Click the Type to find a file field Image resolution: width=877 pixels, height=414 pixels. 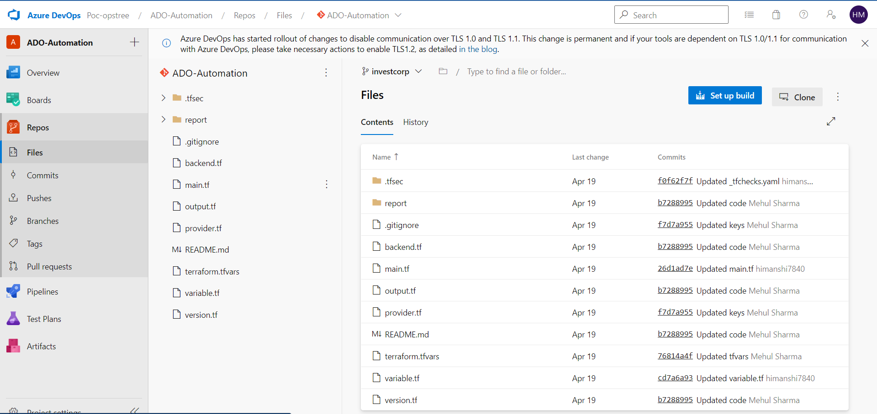click(516, 72)
